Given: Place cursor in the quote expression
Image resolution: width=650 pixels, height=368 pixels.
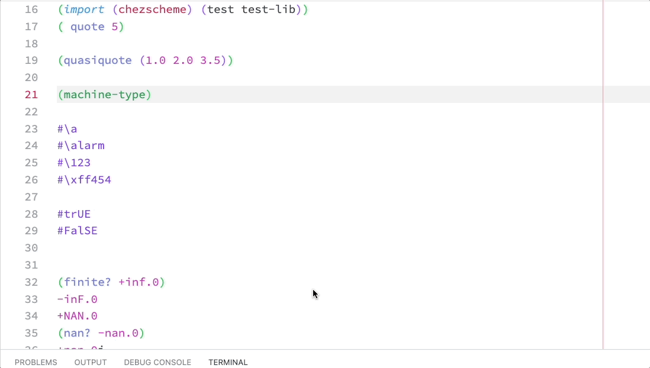Looking at the screenshot, I should [x=87, y=27].
